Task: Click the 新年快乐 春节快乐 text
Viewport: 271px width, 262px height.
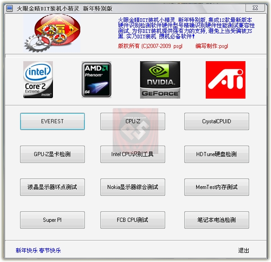Action: click(x=38, y=250)
